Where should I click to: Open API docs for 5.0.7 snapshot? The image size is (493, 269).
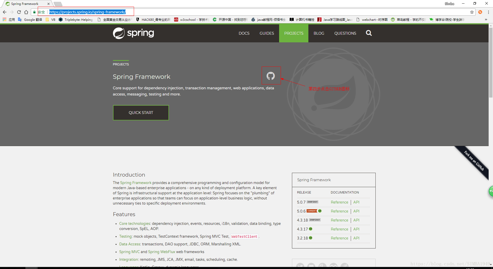356,202
